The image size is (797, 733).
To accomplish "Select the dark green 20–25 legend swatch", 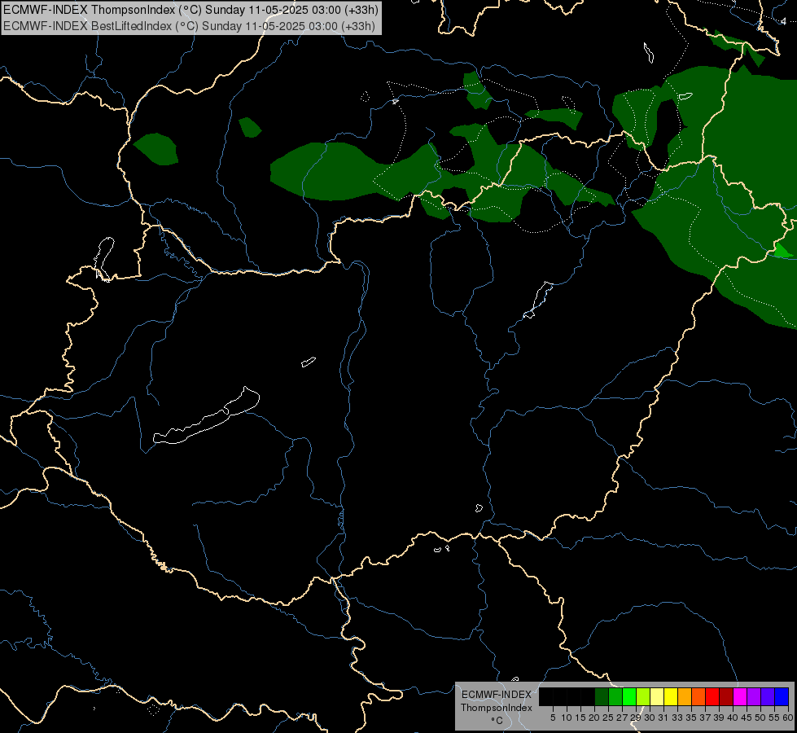I will point(602,696).
